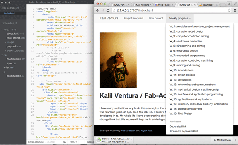
Task: Click the blender zip file icon
Action: (x=99, y=140)
